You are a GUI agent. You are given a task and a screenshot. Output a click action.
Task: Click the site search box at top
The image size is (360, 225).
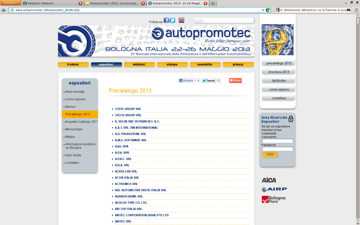[224, 20]
